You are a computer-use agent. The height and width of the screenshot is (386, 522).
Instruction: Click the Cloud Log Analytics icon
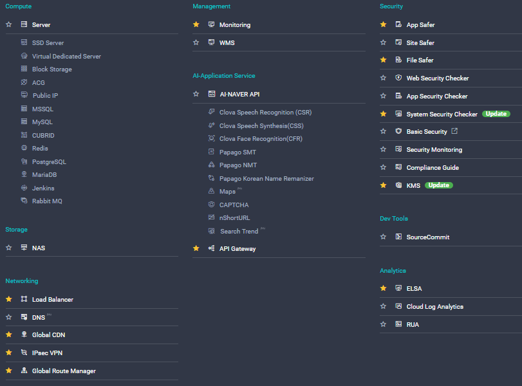pyautogui.click(x=398, y=306)
